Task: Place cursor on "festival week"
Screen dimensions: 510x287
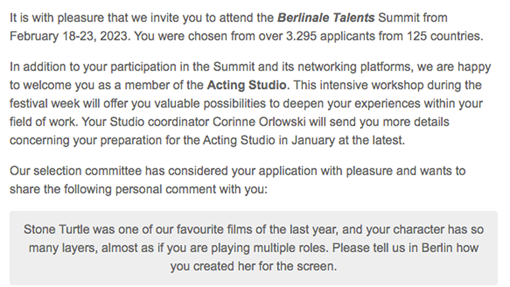Action: pos(45,104)
